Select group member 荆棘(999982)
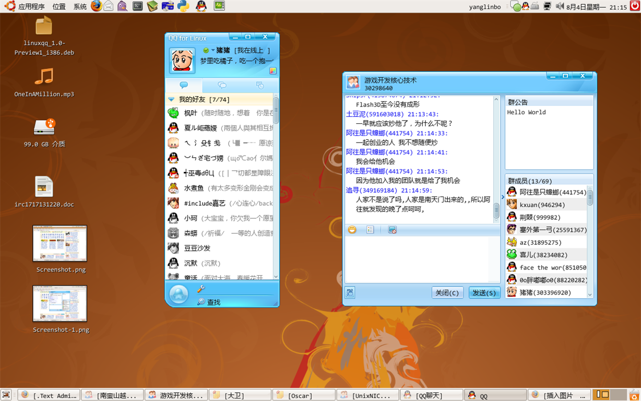Image resolution: width=641 pixels, height=401 pixels. (547, 217)
